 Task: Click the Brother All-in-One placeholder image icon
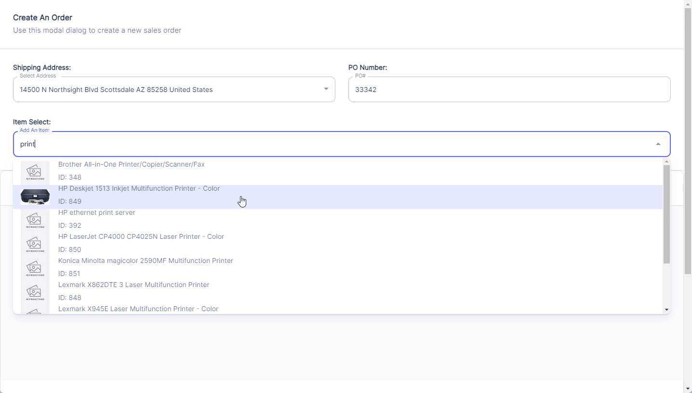coord(35,172)
